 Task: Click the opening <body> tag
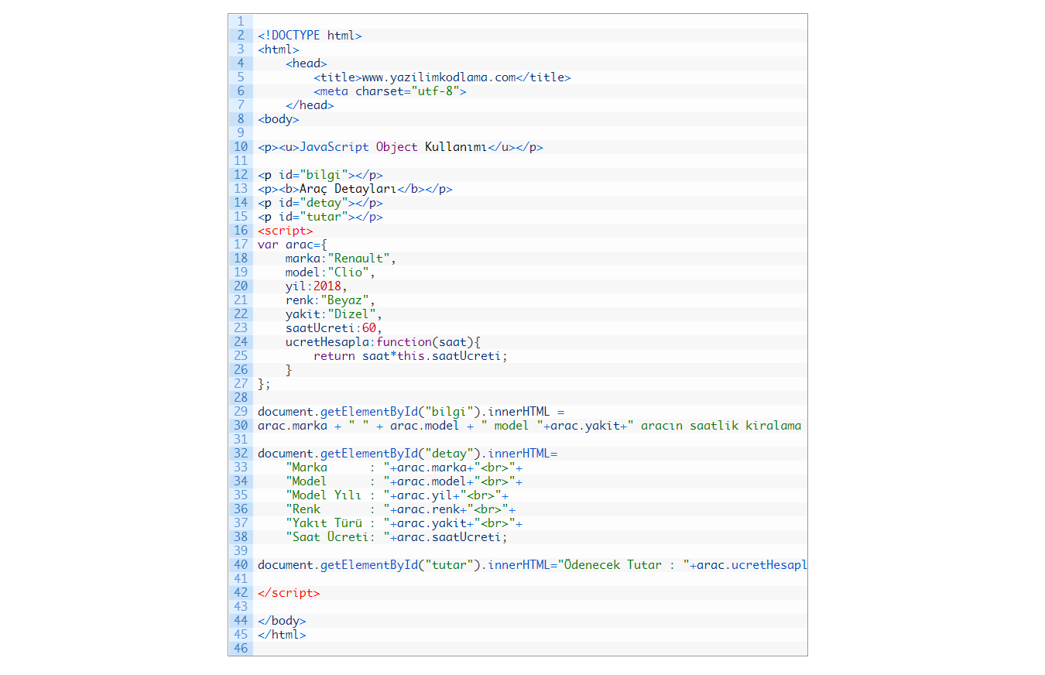pos(279,119)
